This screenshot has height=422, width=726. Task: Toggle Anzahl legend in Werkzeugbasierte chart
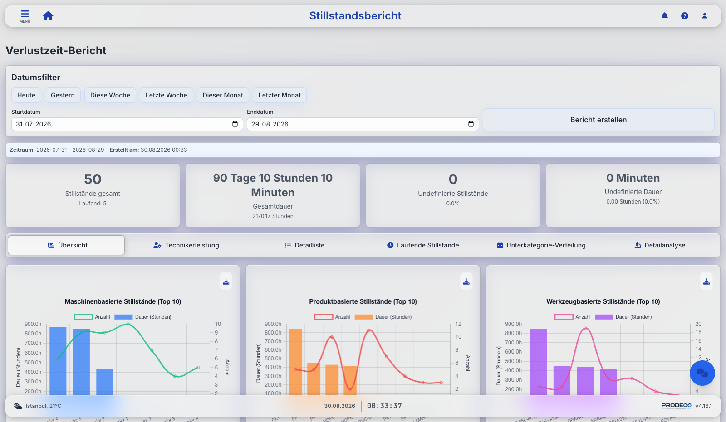pyautogui.click(x=573, y=317)
